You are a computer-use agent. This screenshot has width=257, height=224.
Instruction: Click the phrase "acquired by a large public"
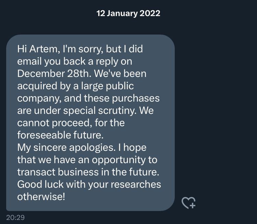tap(75, 86)
